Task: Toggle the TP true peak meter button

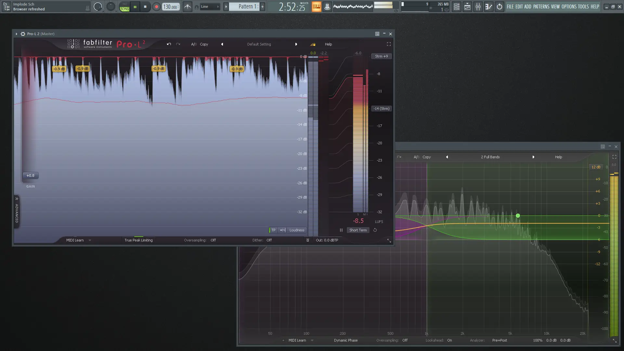Action: (273, 230)
